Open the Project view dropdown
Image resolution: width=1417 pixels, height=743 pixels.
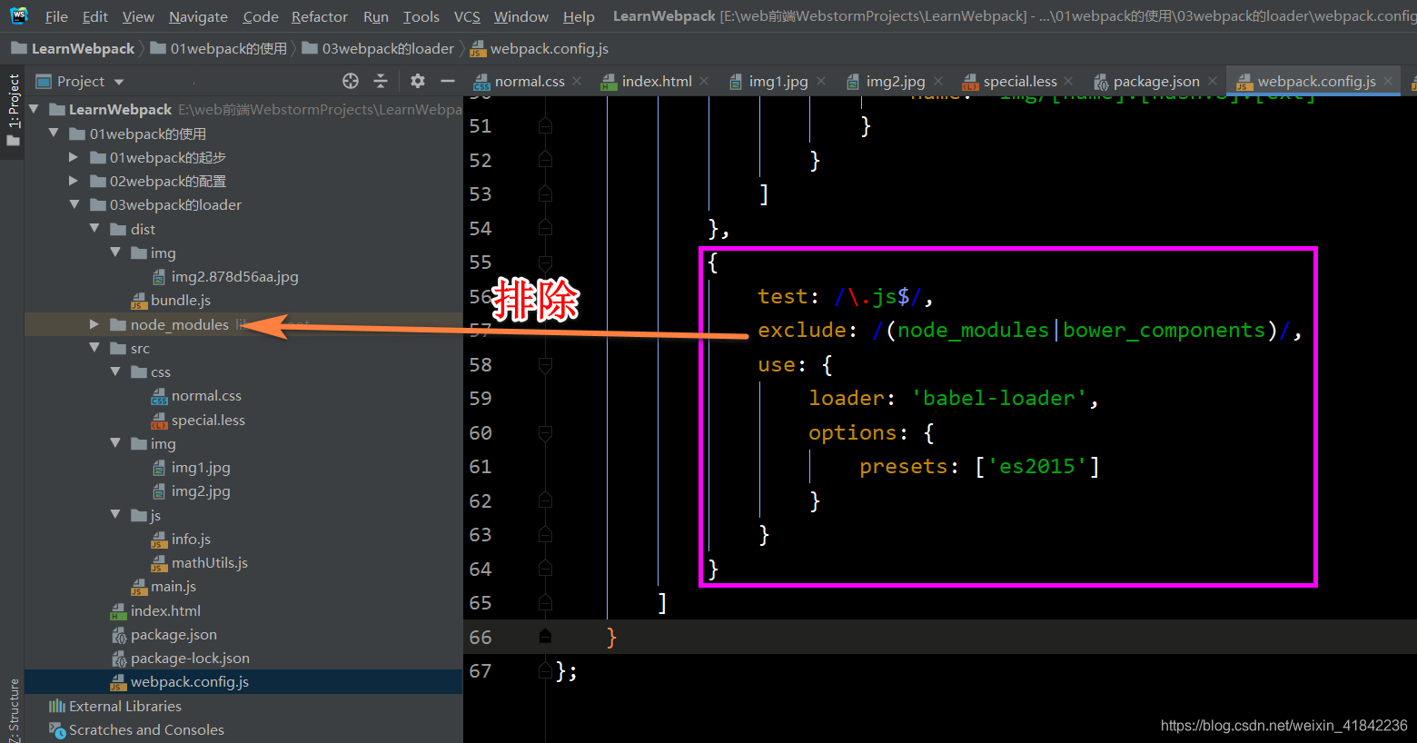pyautogui.click(x=119, y=82)
